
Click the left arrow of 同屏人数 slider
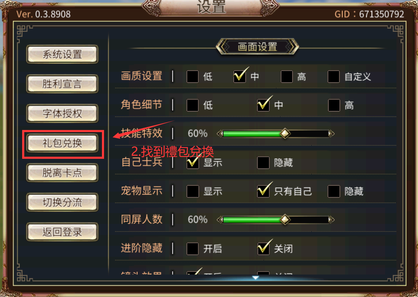tap(220, 220)
